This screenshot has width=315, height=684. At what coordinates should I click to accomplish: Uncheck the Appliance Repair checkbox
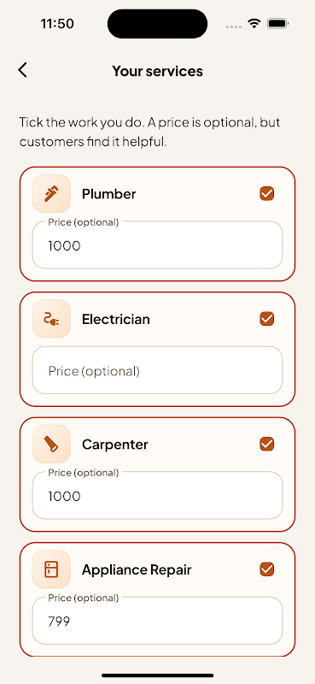[x=266, y=569]
